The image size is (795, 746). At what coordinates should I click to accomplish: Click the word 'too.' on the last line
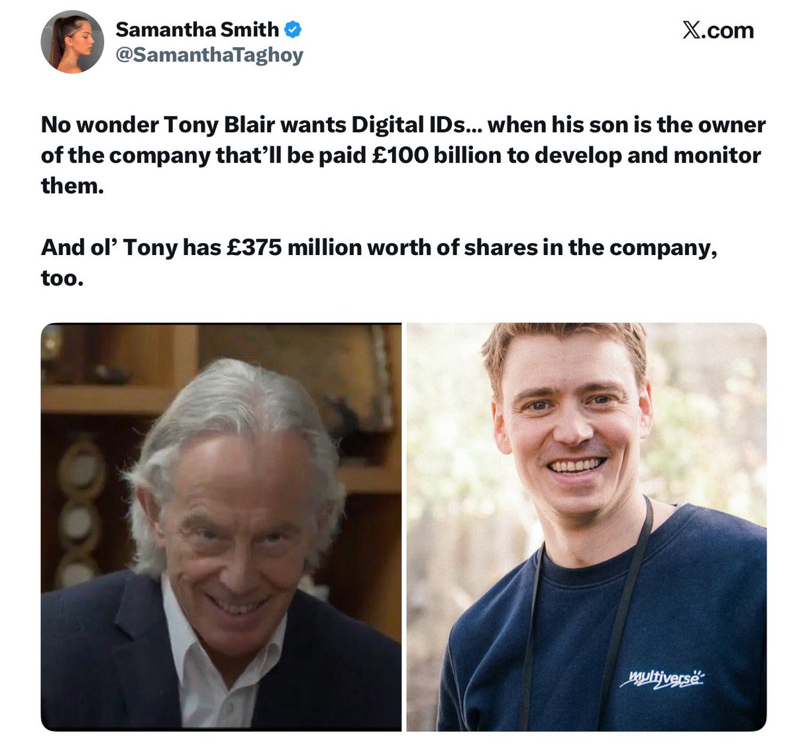coord(62,278)
